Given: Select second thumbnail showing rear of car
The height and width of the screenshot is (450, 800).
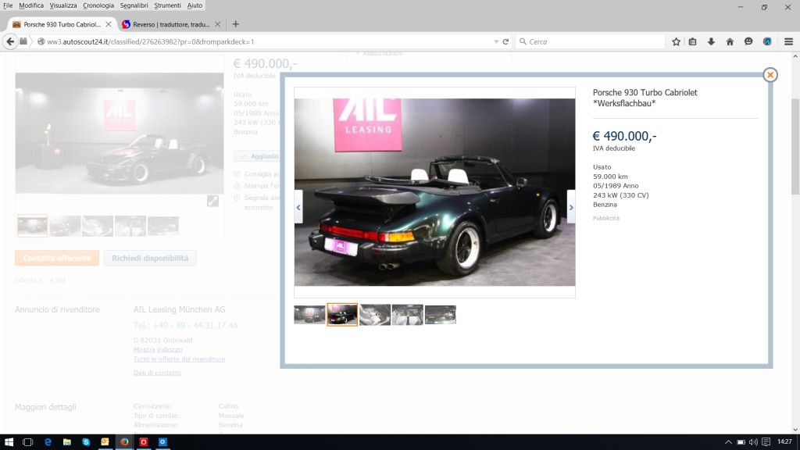Looking at the screenshot, I should click(x=342, y=315).
